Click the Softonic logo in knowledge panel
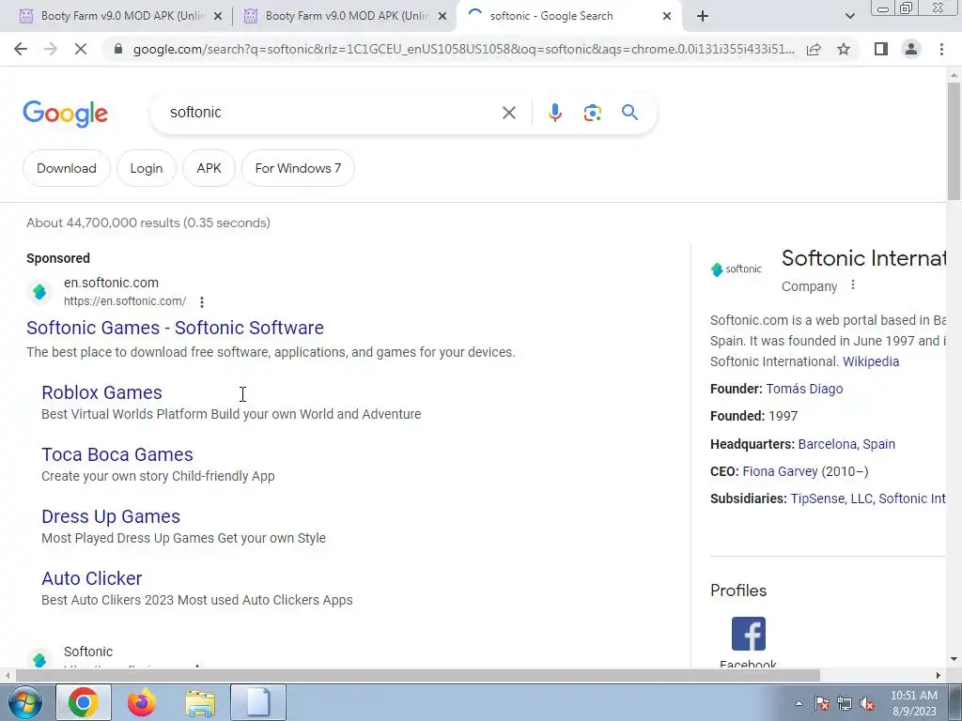This screenshot has width=962, height=721. point(737,269)
